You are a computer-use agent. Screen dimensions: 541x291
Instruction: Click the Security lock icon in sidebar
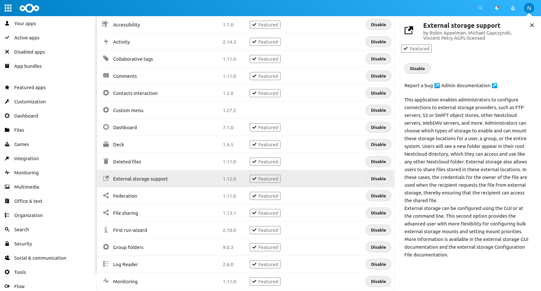[7, 244]
